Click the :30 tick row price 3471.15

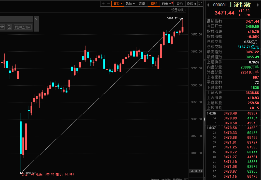[x=230, y=176]
